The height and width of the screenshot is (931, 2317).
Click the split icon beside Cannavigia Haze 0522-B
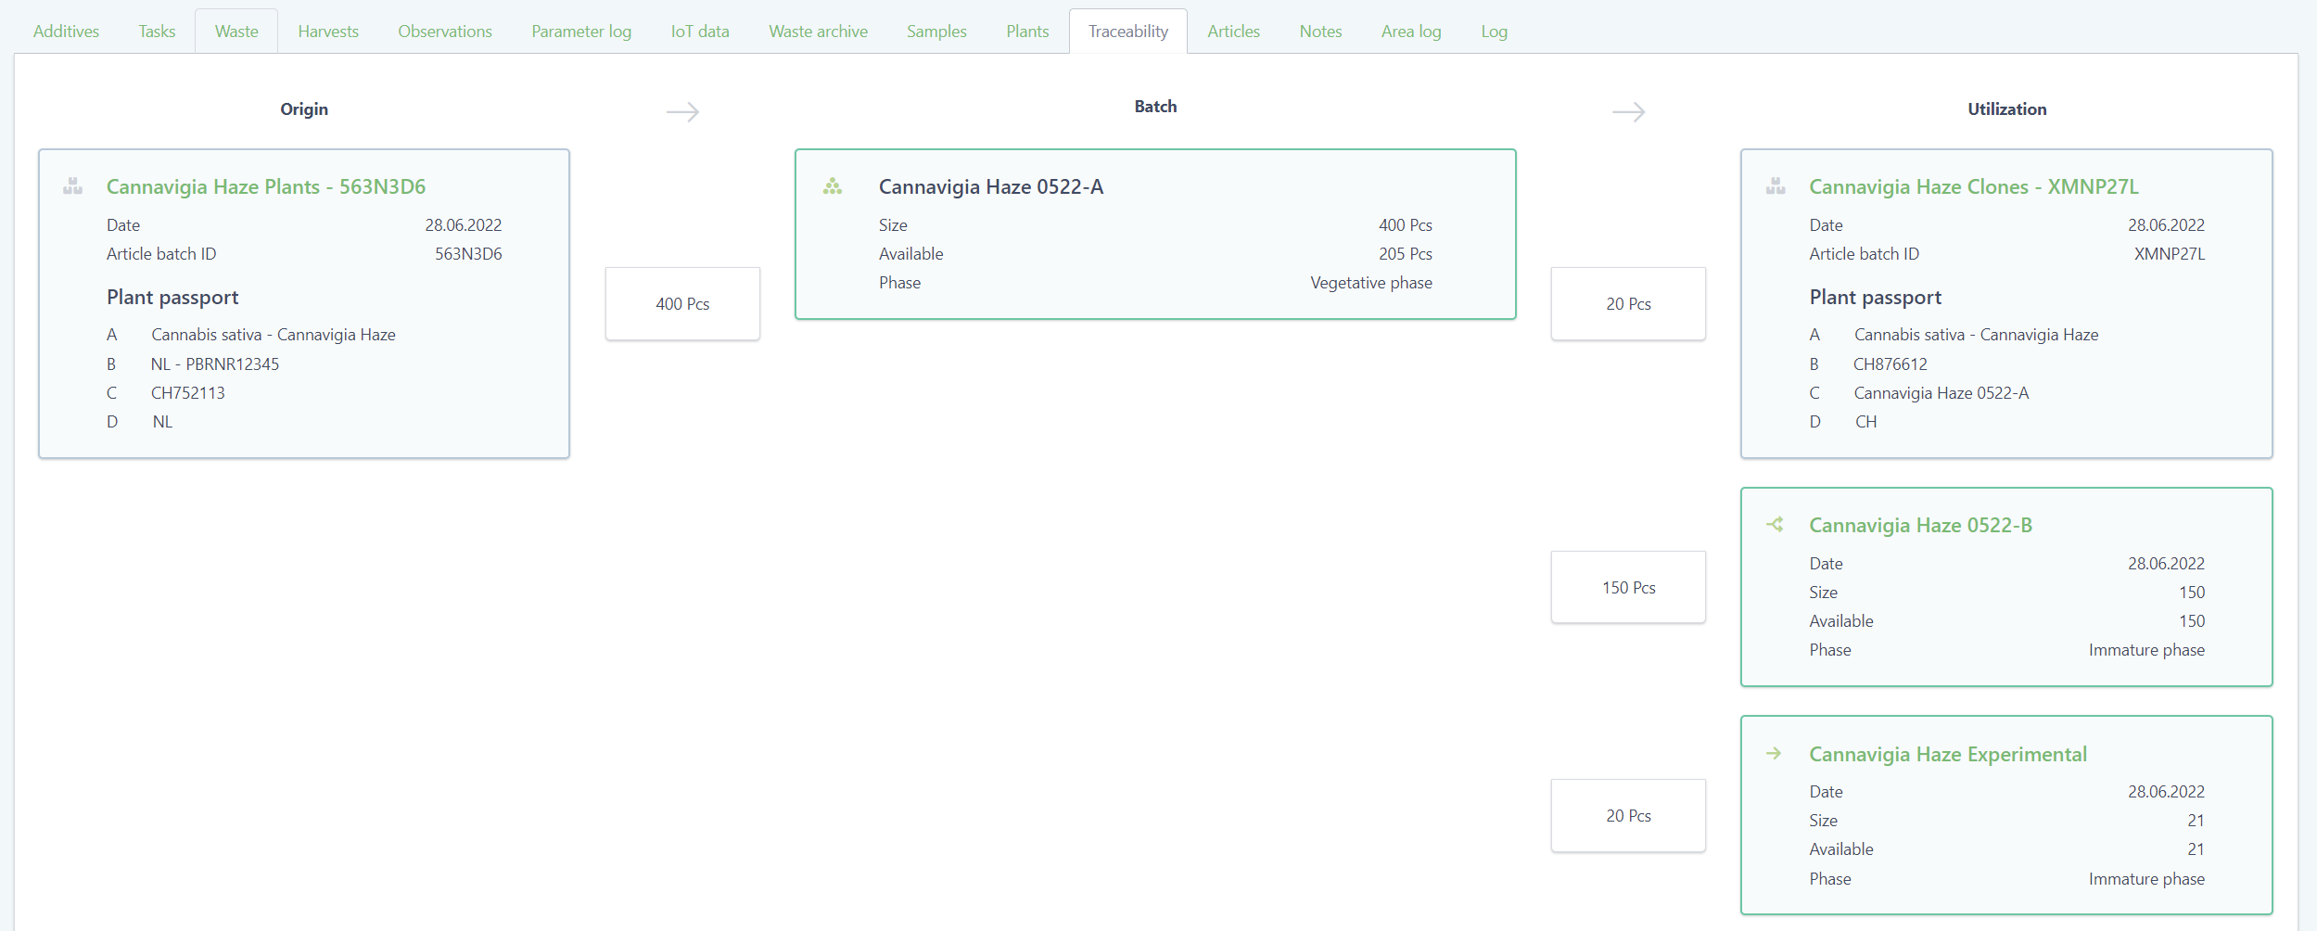pyautogui.click(x=1775, y=525)
